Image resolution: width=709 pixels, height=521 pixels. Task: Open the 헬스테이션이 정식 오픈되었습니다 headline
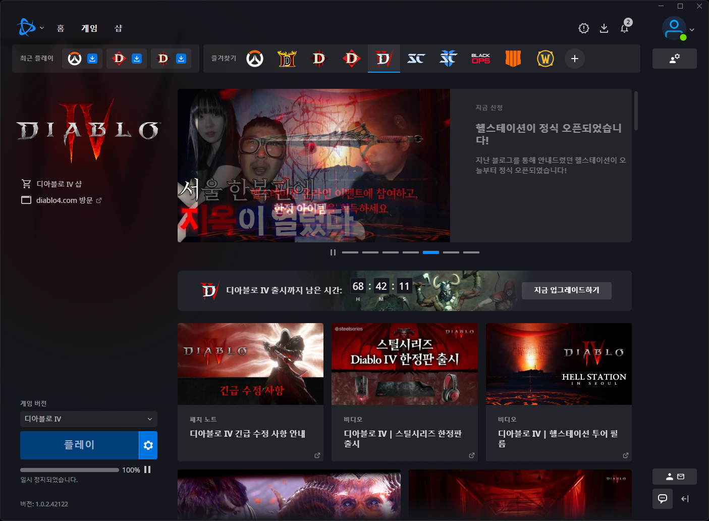(x=549, y=134)
